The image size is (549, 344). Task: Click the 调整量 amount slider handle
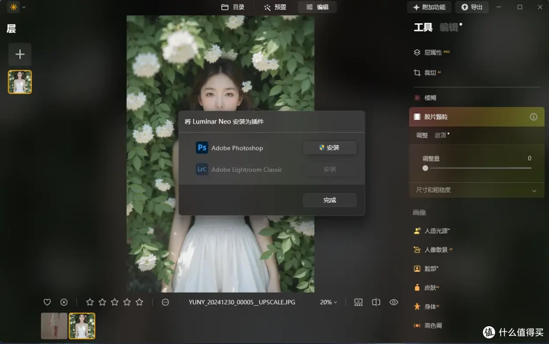coord(425,168)
